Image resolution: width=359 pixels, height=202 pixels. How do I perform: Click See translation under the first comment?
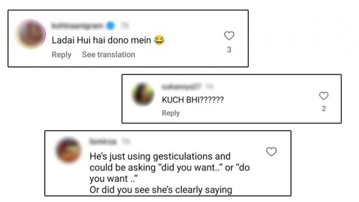tap(109, 55)
